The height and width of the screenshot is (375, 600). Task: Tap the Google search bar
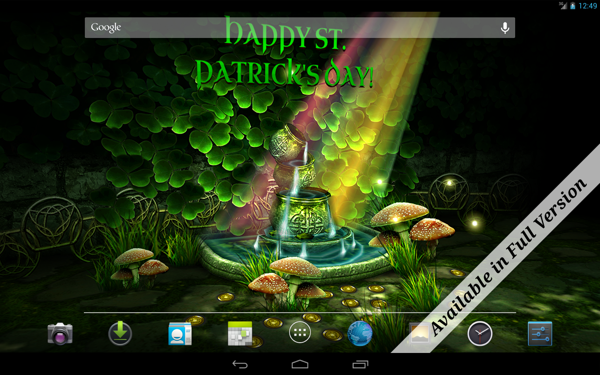pyautogui.click(x=300, y=28)
